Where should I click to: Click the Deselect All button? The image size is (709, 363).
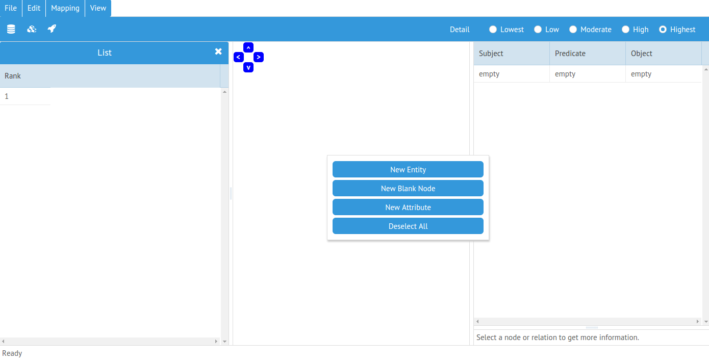408,226
